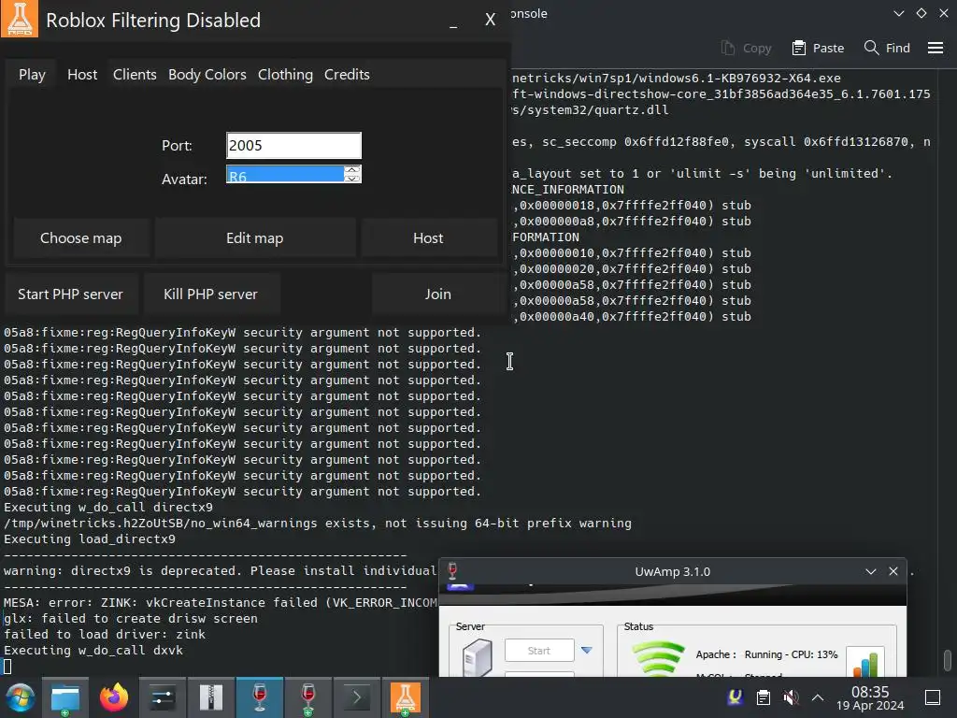Image resolution: width=957 pixels, height=718 pixels.
Task: Open the Konsole hamburger menu
Action: [936, 48]
